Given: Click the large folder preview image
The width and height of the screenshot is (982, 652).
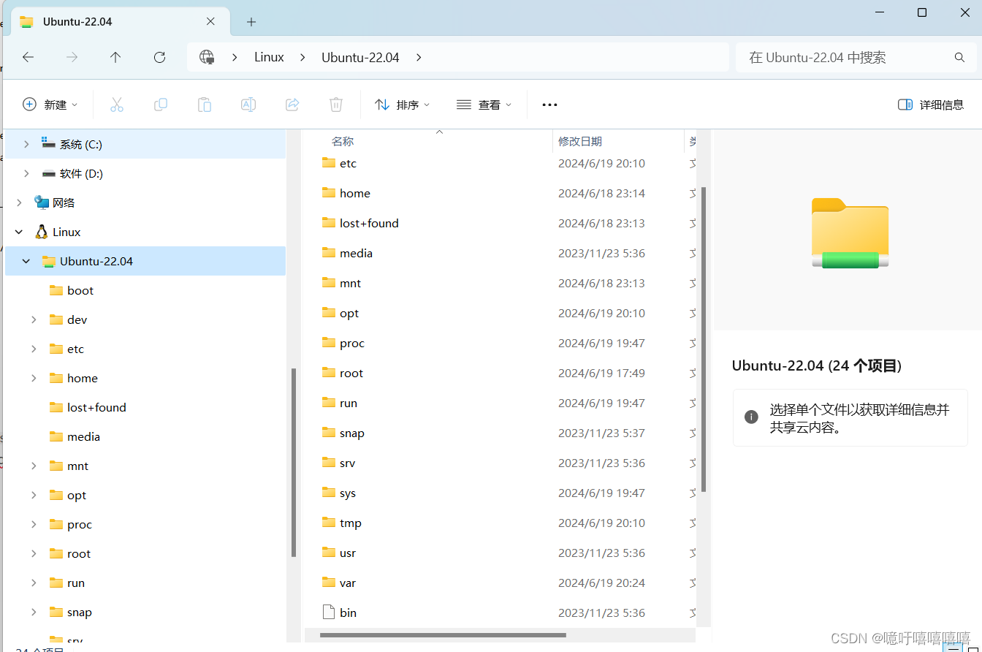Looking at the screenshot, I should 850,233.
